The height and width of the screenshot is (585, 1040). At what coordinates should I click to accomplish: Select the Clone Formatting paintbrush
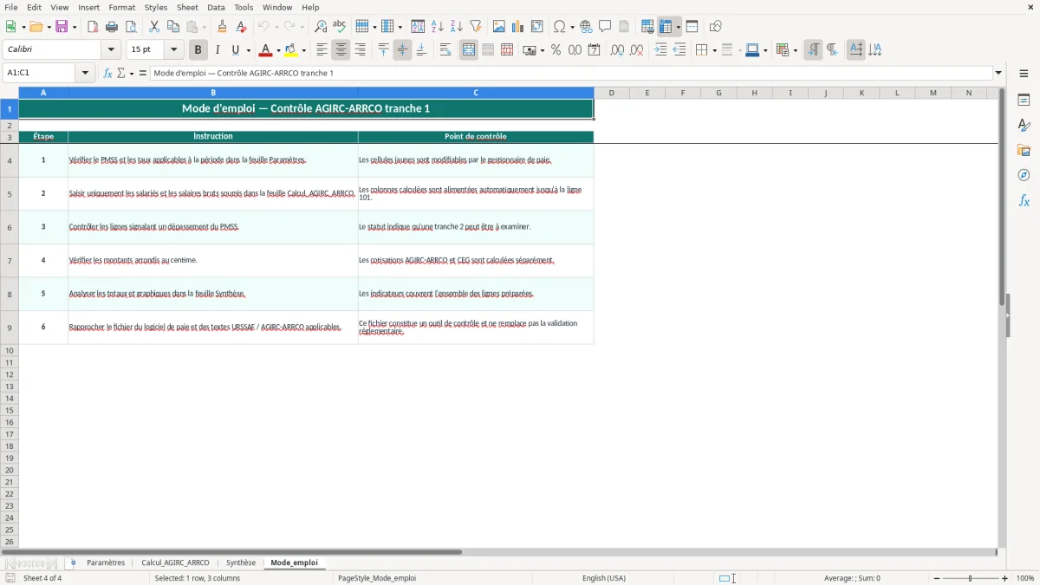click(x=223, y=27)
